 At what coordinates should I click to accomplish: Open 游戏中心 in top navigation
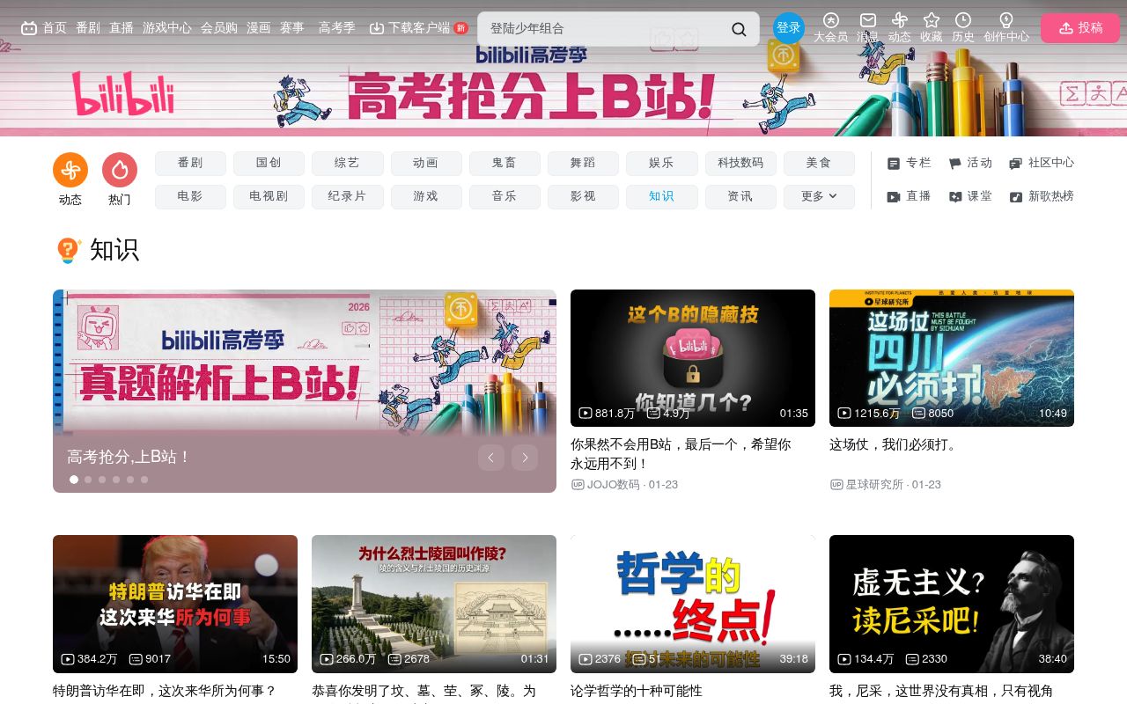point(167,28)
